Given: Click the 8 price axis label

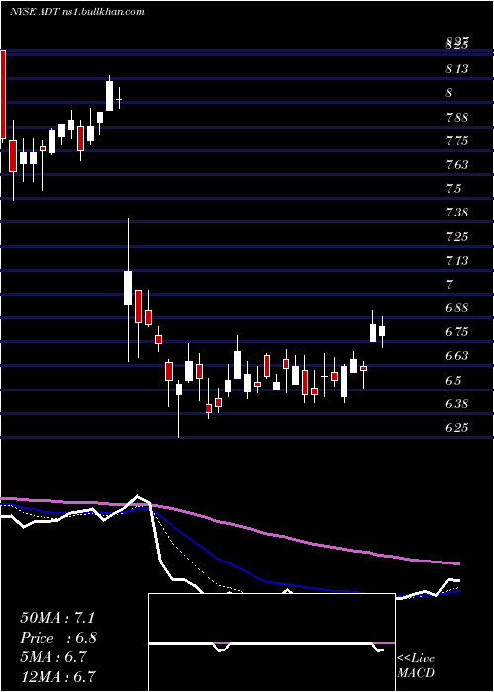Looking at the screenshot, I should [x=449, y=93].
